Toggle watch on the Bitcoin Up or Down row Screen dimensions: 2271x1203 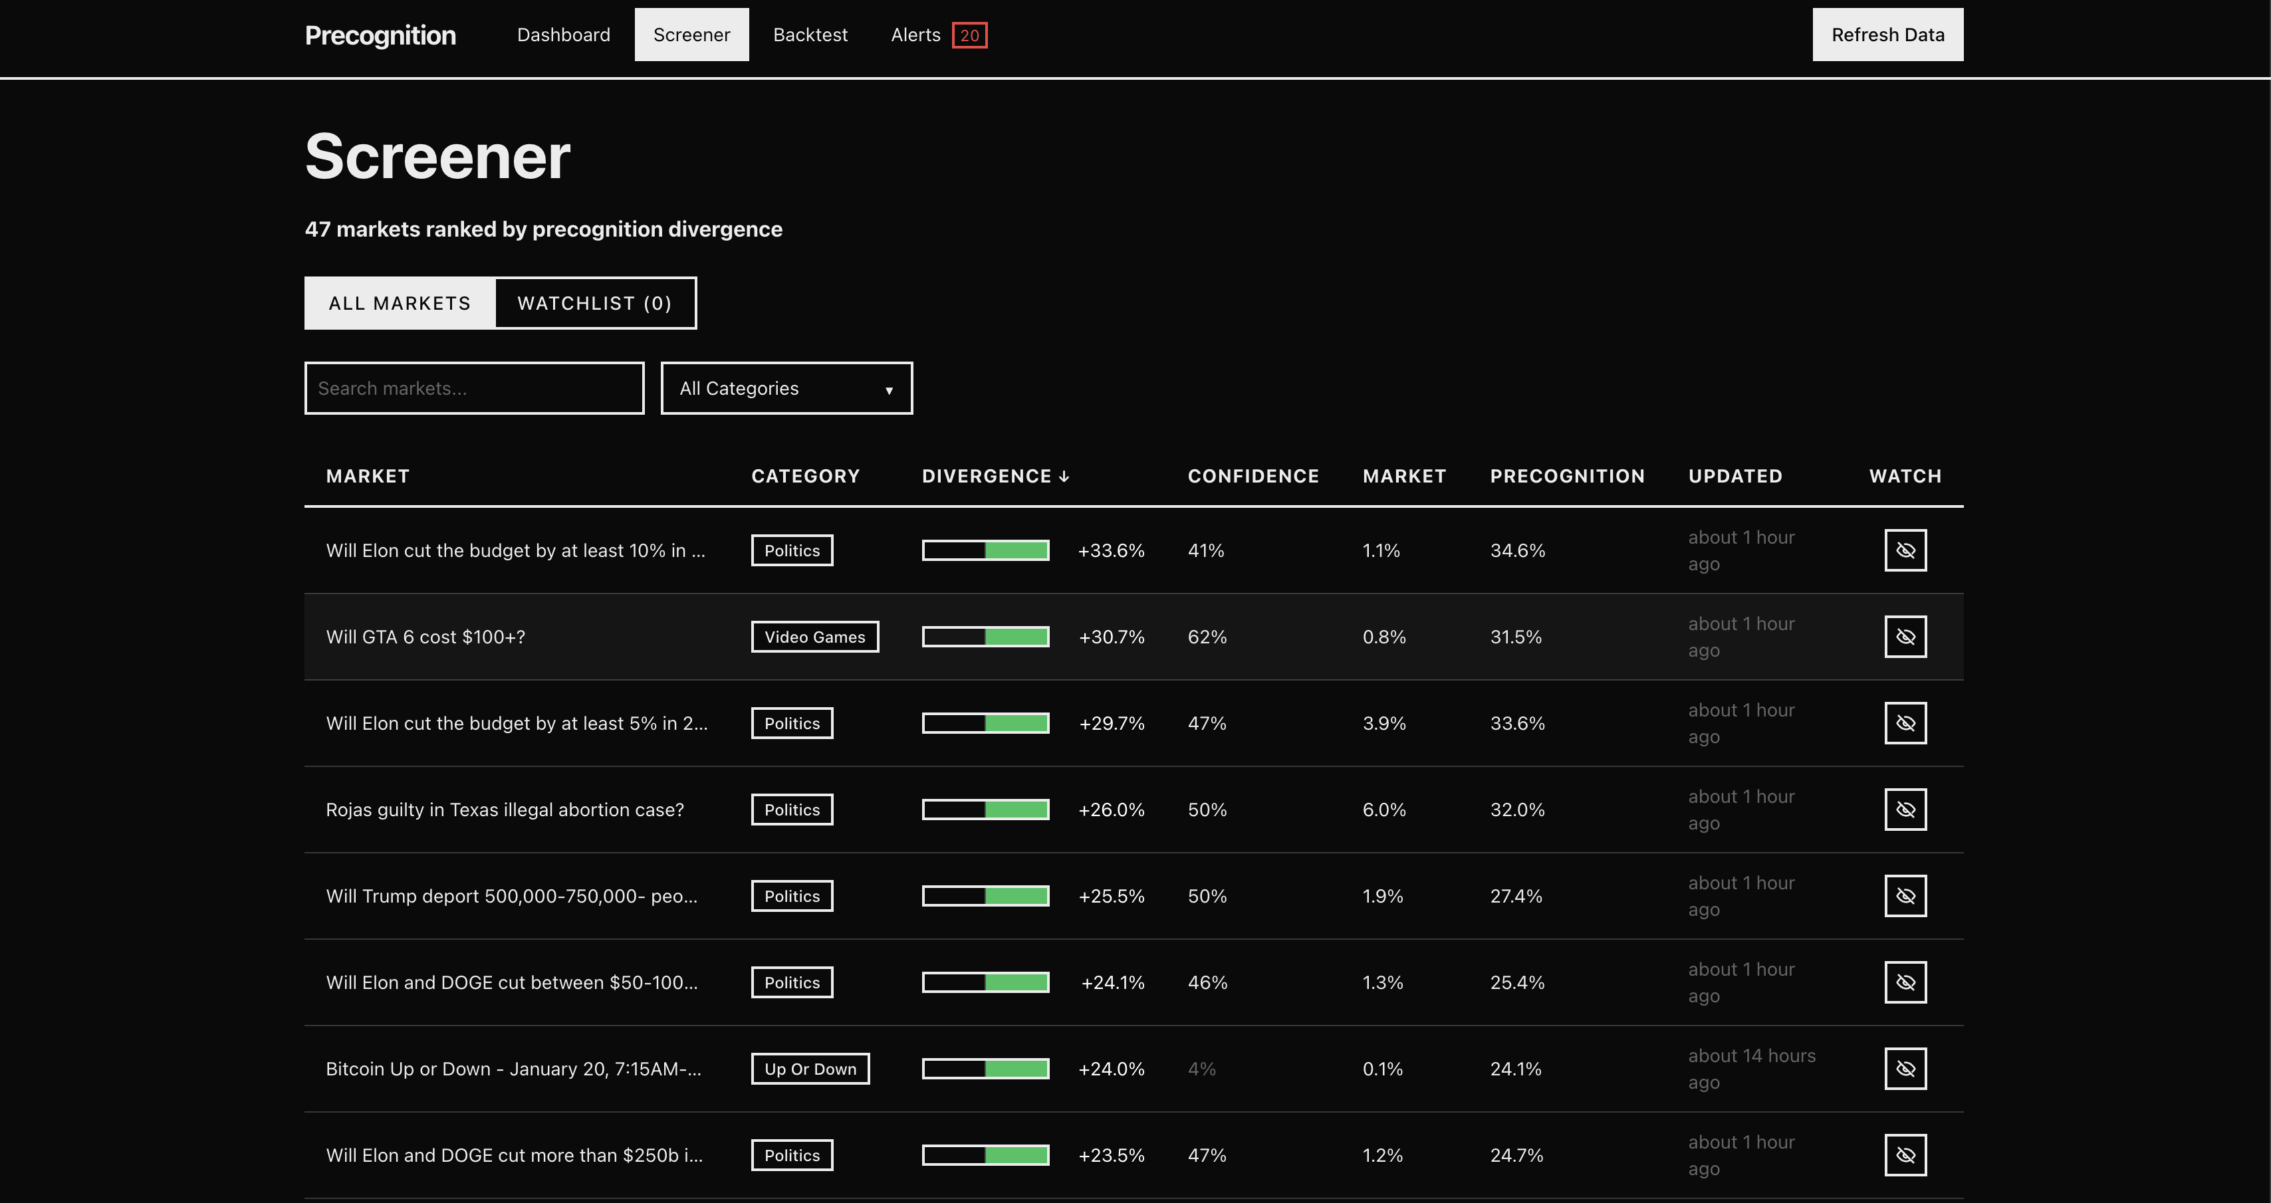[1905, 1068]
